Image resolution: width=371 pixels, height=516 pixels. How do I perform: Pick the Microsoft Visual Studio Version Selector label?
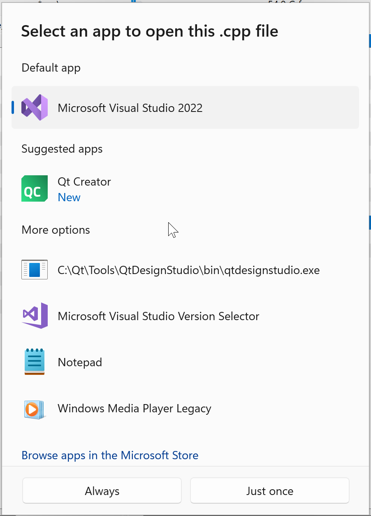158,316
